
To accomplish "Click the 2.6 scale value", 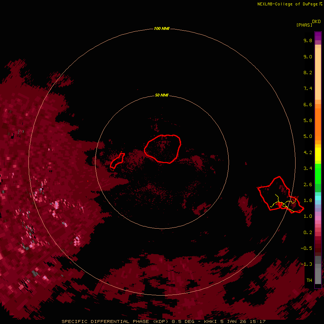I will tap(308, 185).
